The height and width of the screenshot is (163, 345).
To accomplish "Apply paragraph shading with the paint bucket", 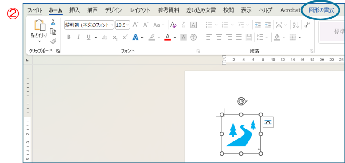I will click(x=277, y=38).
